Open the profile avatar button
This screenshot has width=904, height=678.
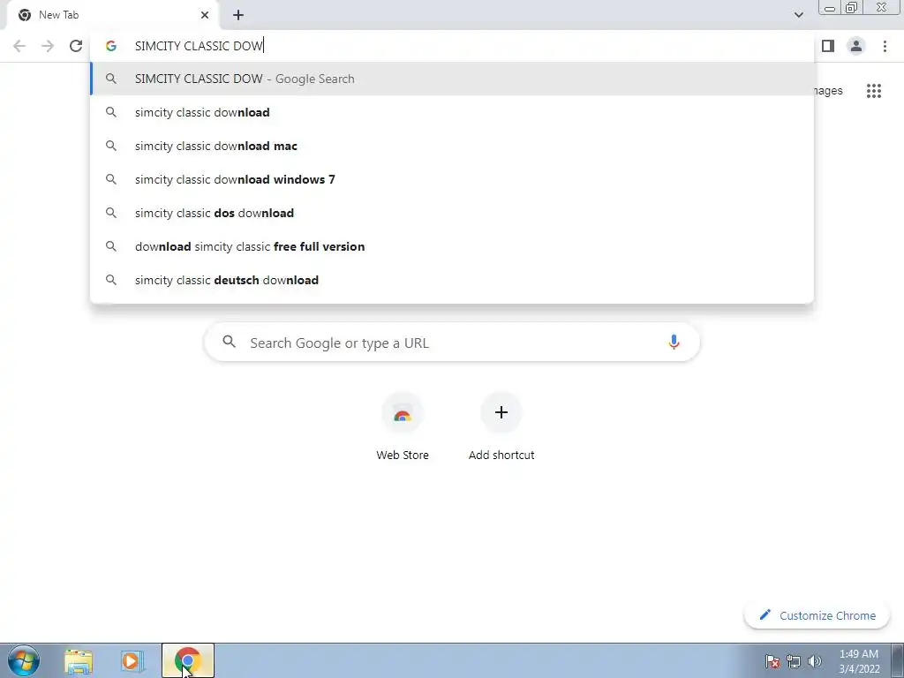click(x=856, y=46)
